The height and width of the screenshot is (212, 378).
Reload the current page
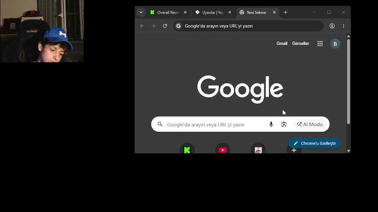tap(165, 26)
